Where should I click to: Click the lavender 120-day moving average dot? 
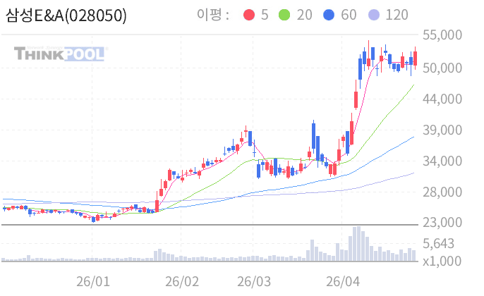[x=374, y=15]
